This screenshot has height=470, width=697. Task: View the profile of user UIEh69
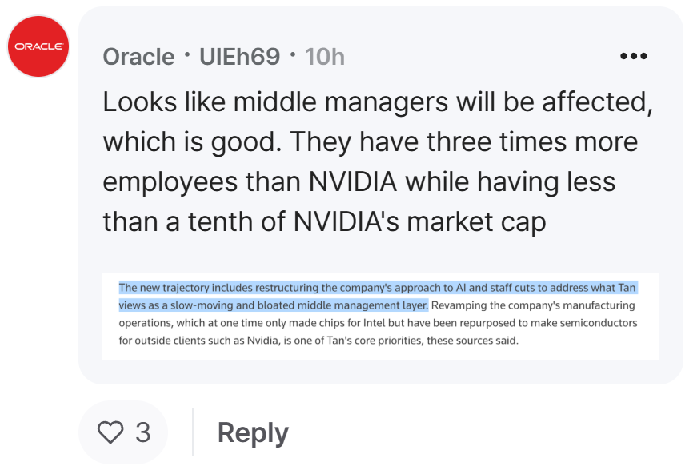pos(239,57)
